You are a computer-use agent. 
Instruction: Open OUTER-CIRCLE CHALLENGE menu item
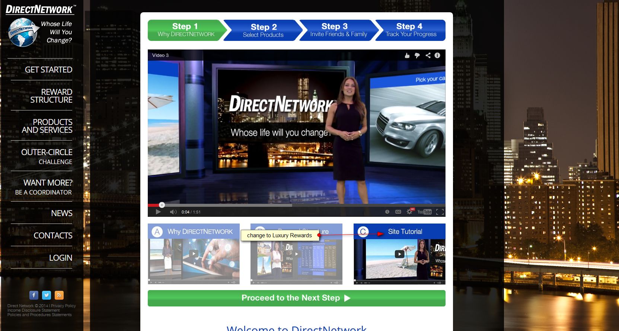pyautogui.click(x=47, y=157)
